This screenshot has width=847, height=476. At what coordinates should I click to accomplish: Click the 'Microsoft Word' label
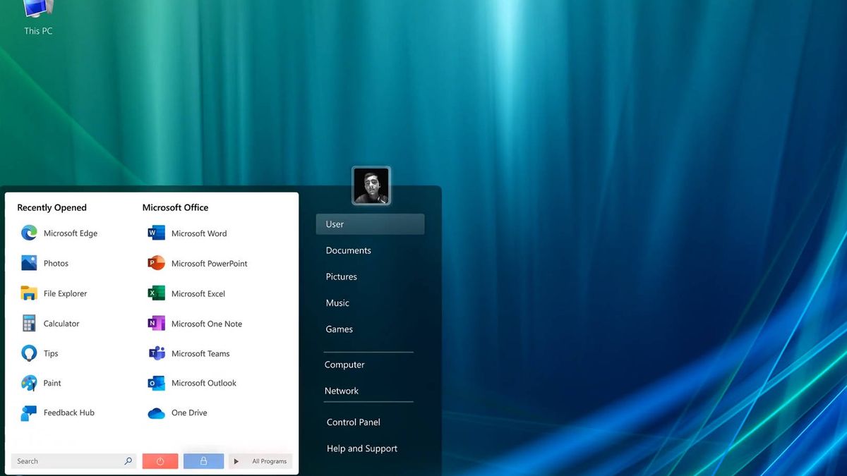[x=199, y=233]
